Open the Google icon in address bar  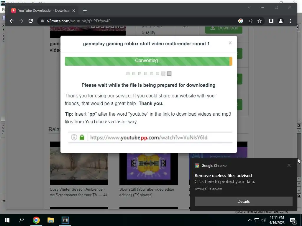click(x=241, y=21)
